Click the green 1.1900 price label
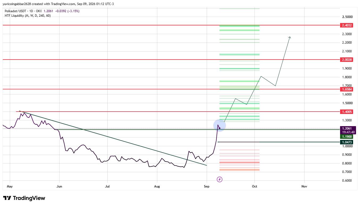 point(346,136)
